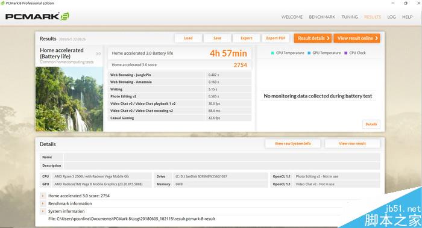Click the Name field in Details
The height and width of the screenshot is (228, 422).
point(221,157)
